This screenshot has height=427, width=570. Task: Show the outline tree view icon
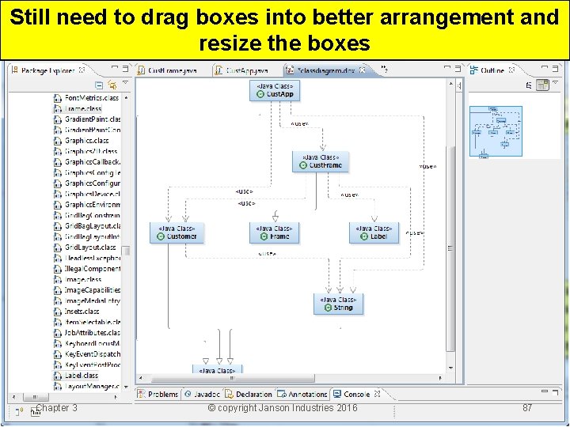529,85
